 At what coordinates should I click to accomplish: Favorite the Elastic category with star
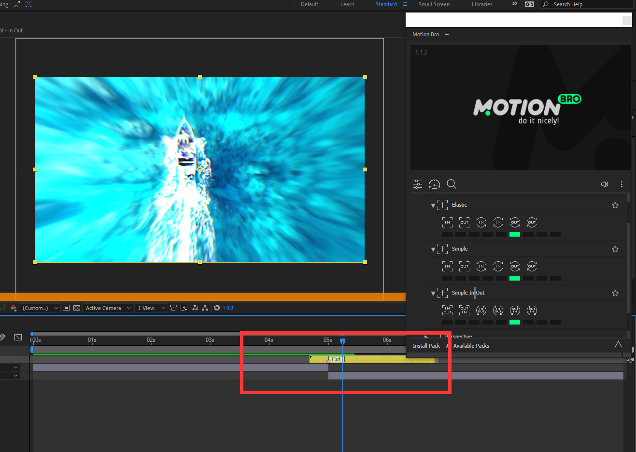click(615, 205)
